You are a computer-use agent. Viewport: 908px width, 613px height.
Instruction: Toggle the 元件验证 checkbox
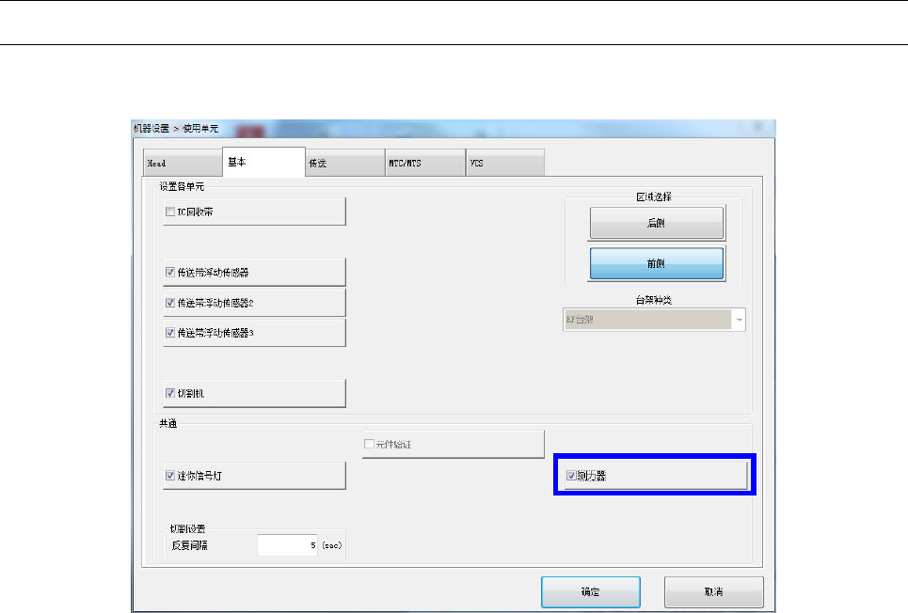[369, 444]
